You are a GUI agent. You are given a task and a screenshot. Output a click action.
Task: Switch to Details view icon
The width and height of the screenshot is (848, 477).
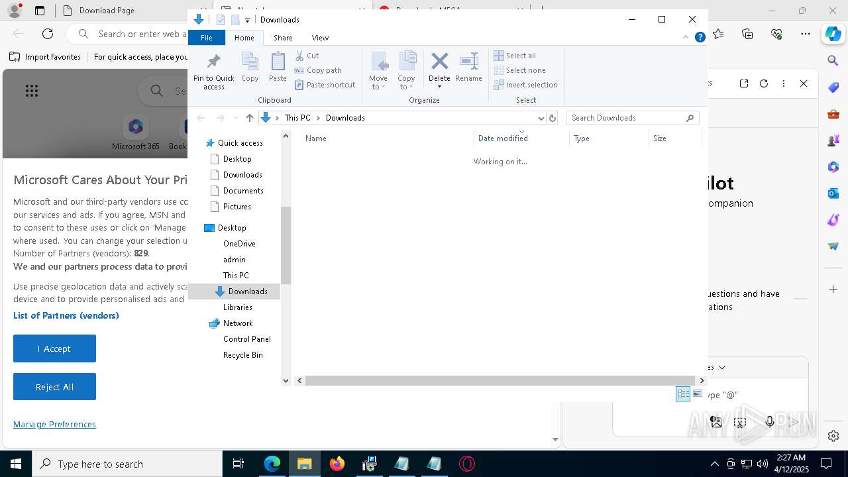coord(683,394)
